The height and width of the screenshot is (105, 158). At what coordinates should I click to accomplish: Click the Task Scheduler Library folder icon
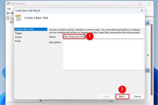[11, 22]
